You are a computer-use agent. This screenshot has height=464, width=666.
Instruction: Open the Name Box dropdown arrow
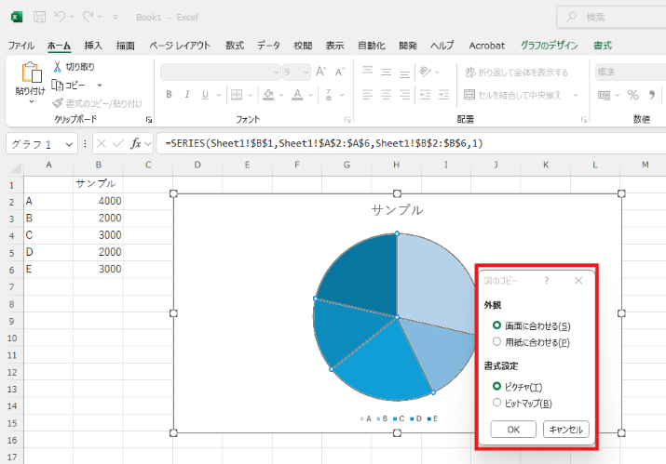click(x=69, y=145)
